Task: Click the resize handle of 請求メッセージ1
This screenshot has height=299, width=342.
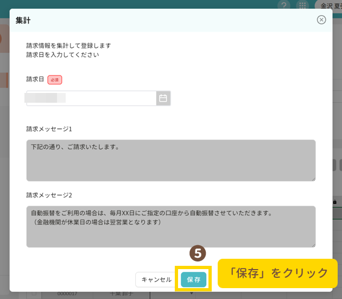Action: coord(313,178)
